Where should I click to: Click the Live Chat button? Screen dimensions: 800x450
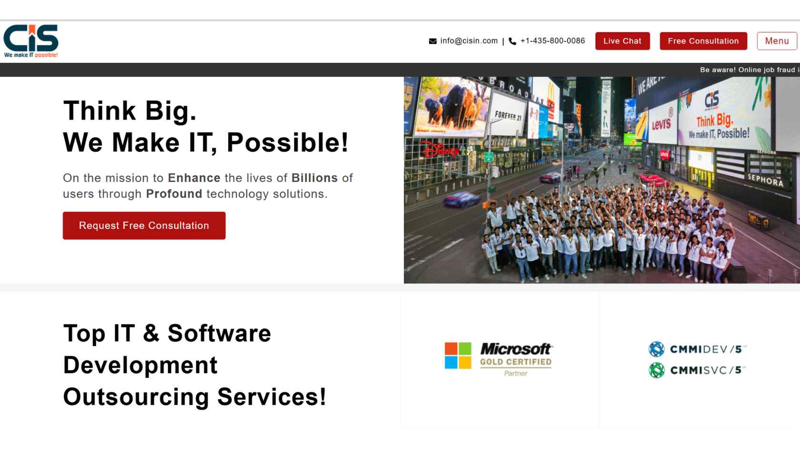point(622,41)
